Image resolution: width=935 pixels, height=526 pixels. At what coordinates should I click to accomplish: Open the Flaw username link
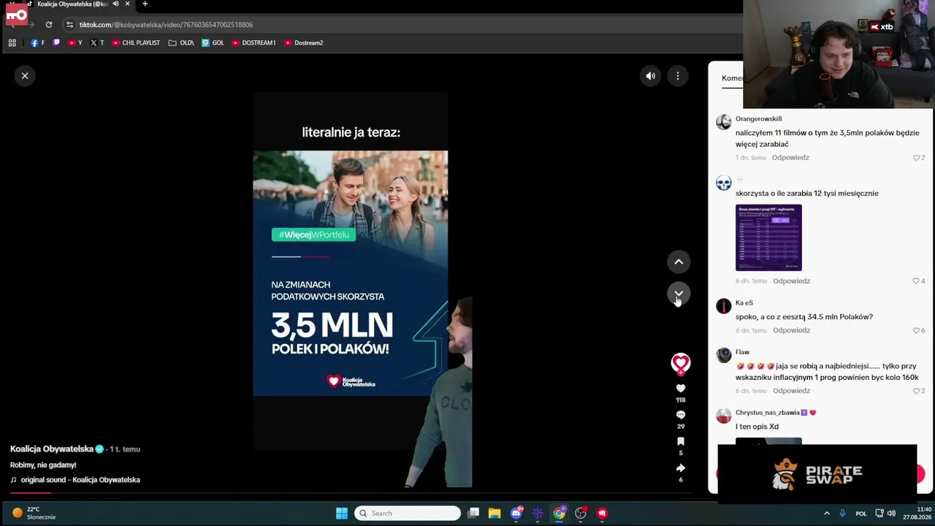pos(742,352)
